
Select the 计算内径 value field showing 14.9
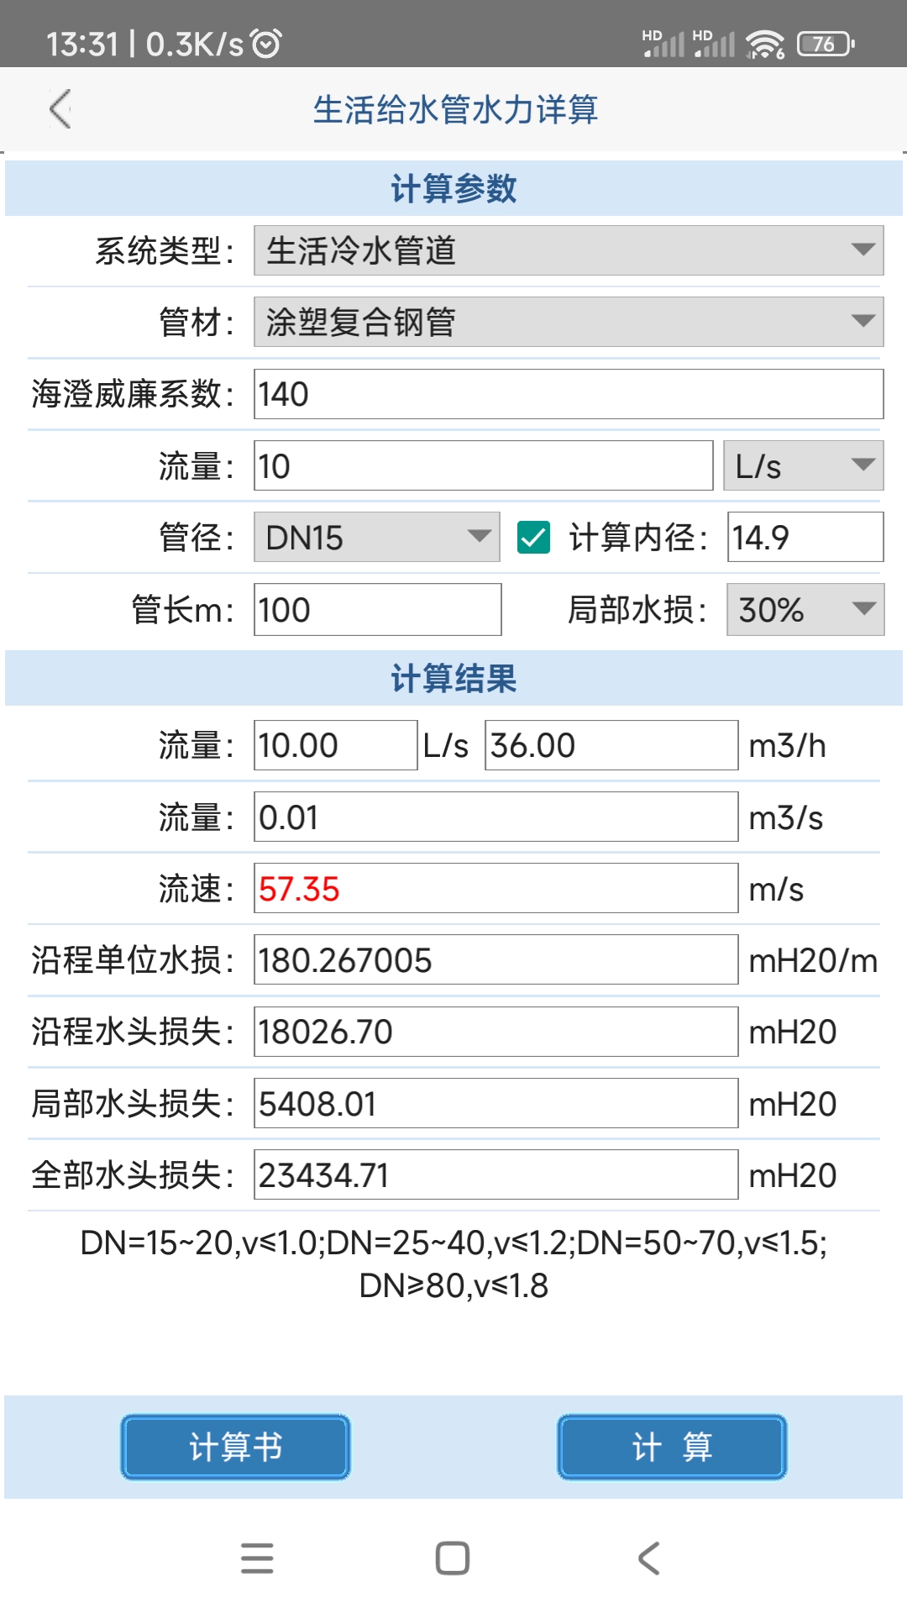pyautogui.click(x=804, y=535)
